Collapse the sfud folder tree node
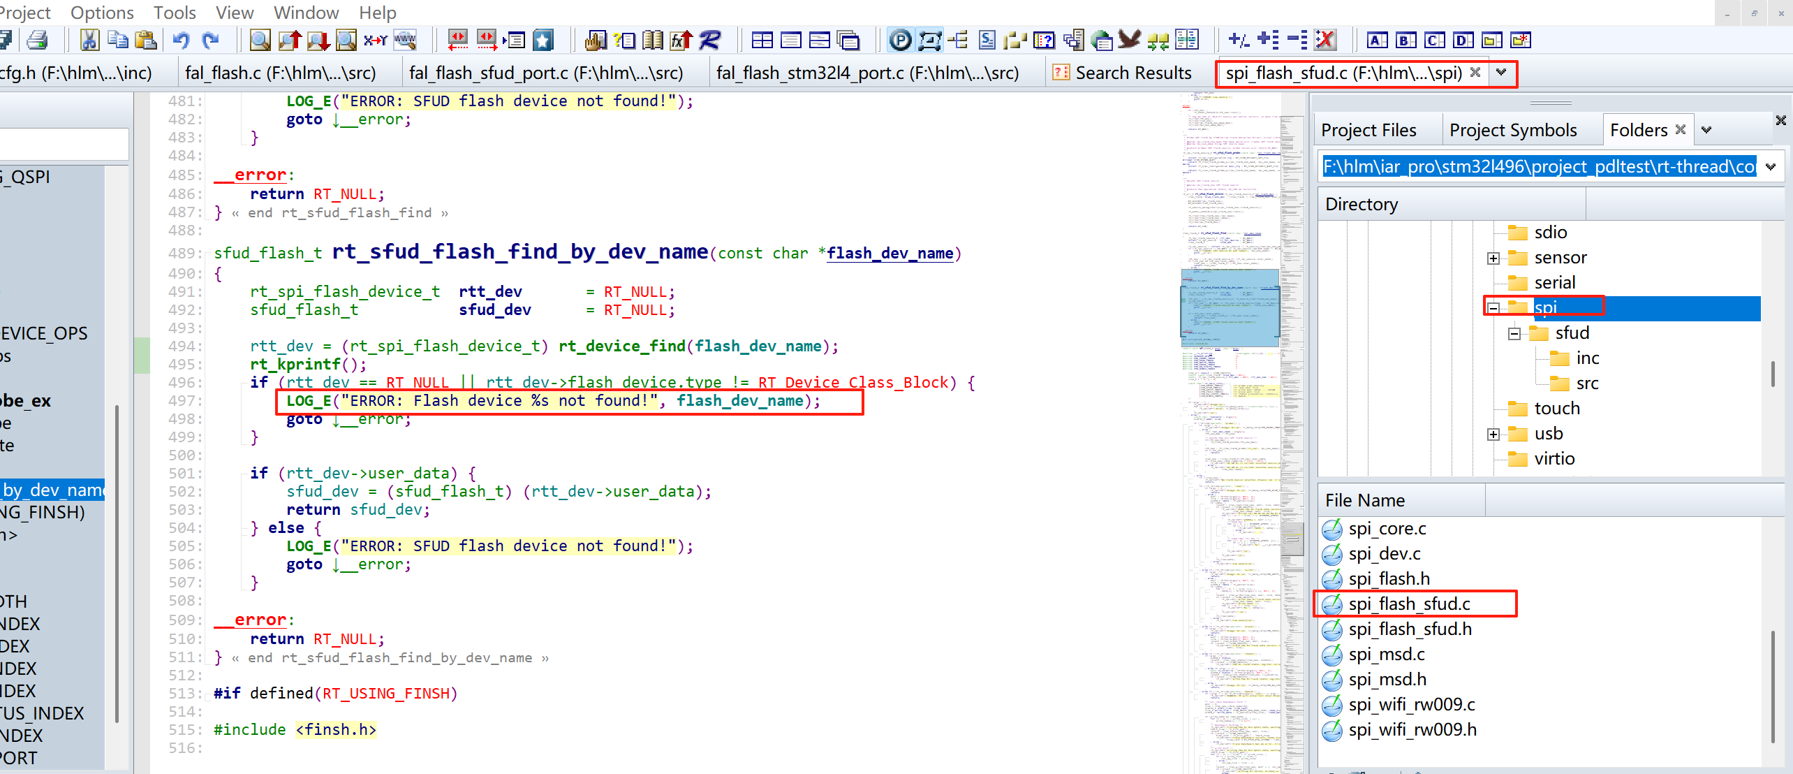The image size is (1793, 774). pos(1514,334)
